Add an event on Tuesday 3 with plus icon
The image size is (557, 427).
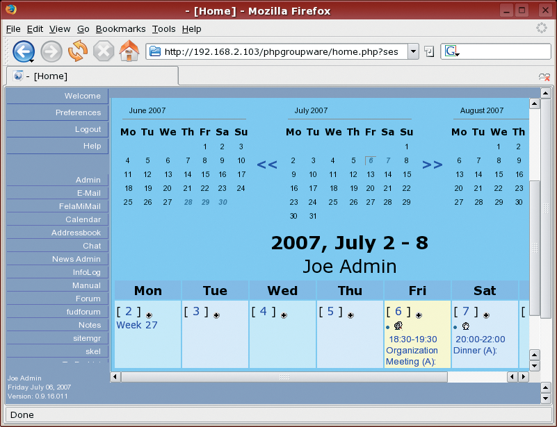click(216, 315)
